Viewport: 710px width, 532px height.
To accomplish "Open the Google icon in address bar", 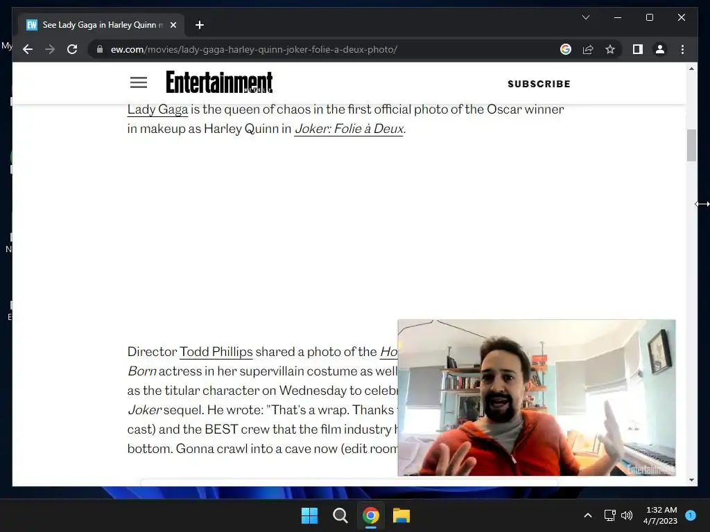I will tap(566, 49).
